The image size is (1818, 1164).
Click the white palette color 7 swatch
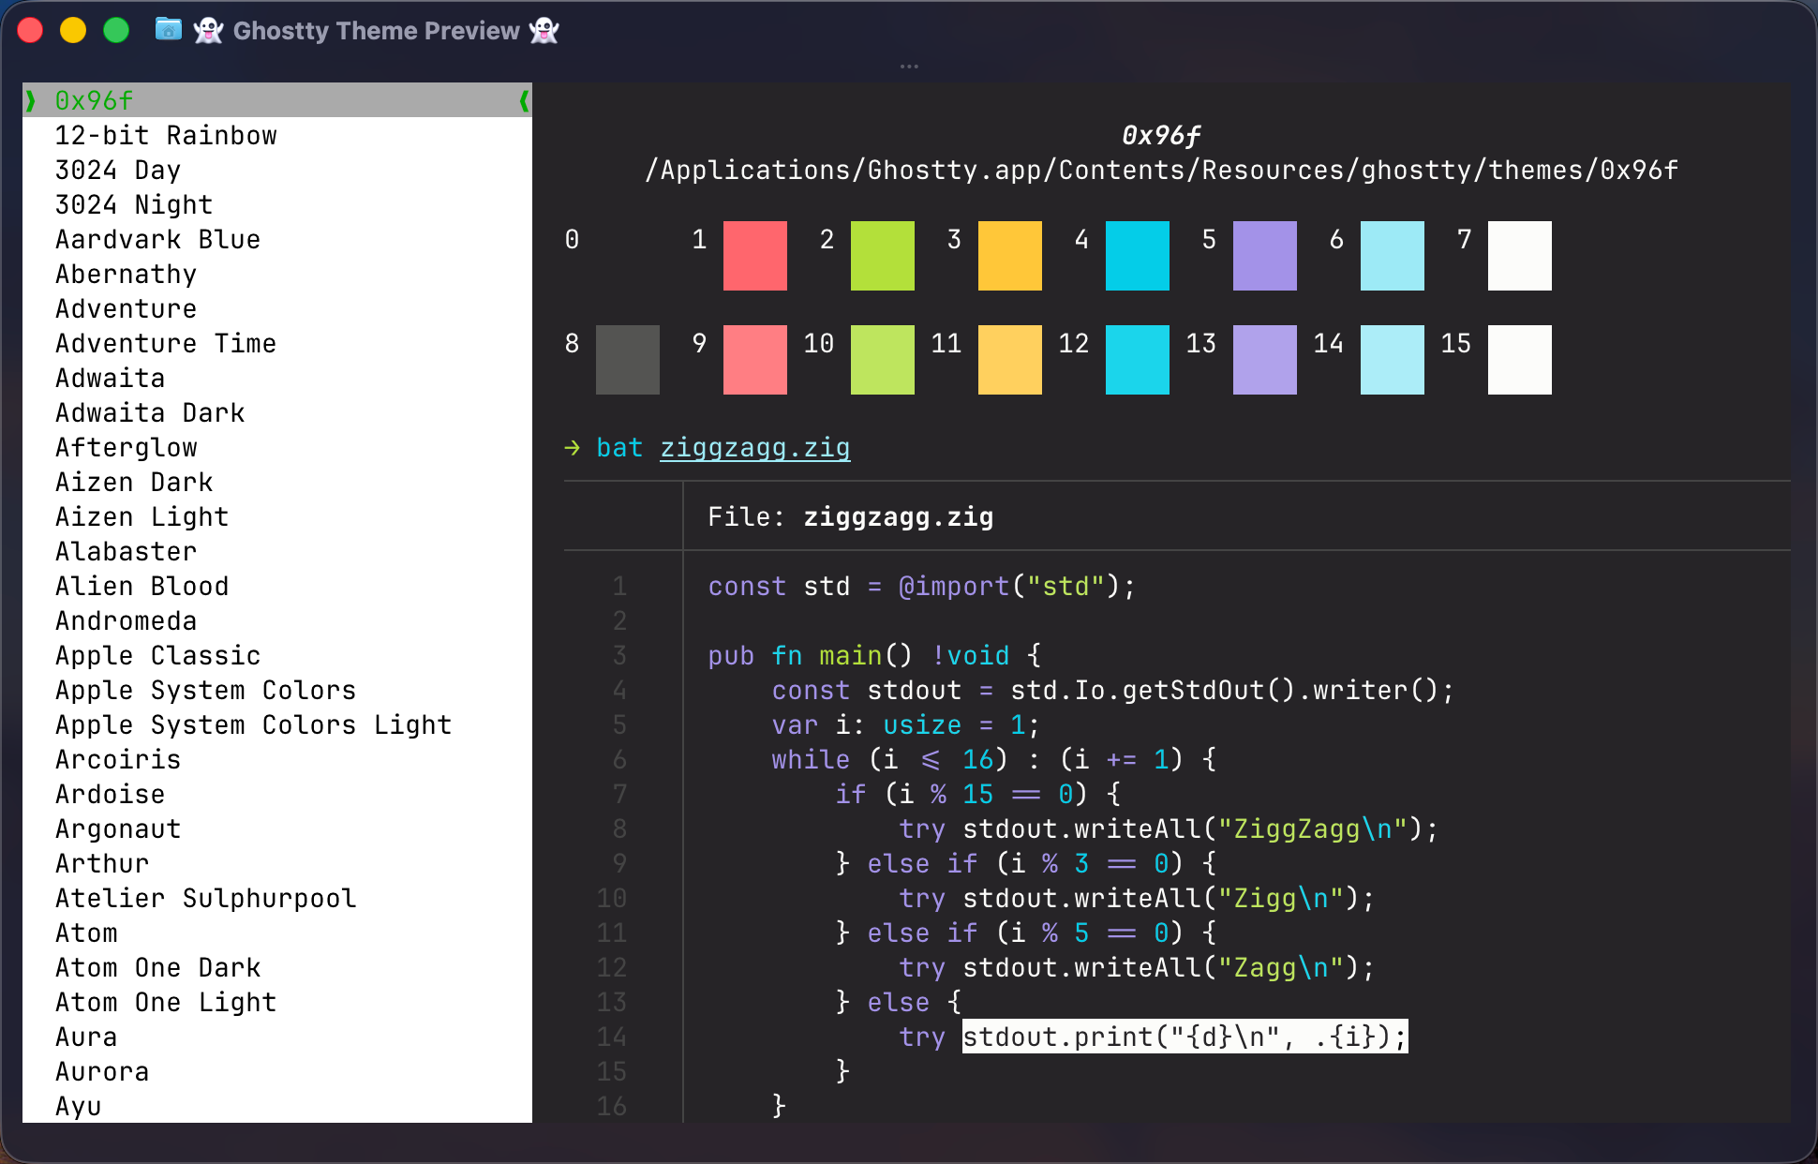pos(1520,256)
